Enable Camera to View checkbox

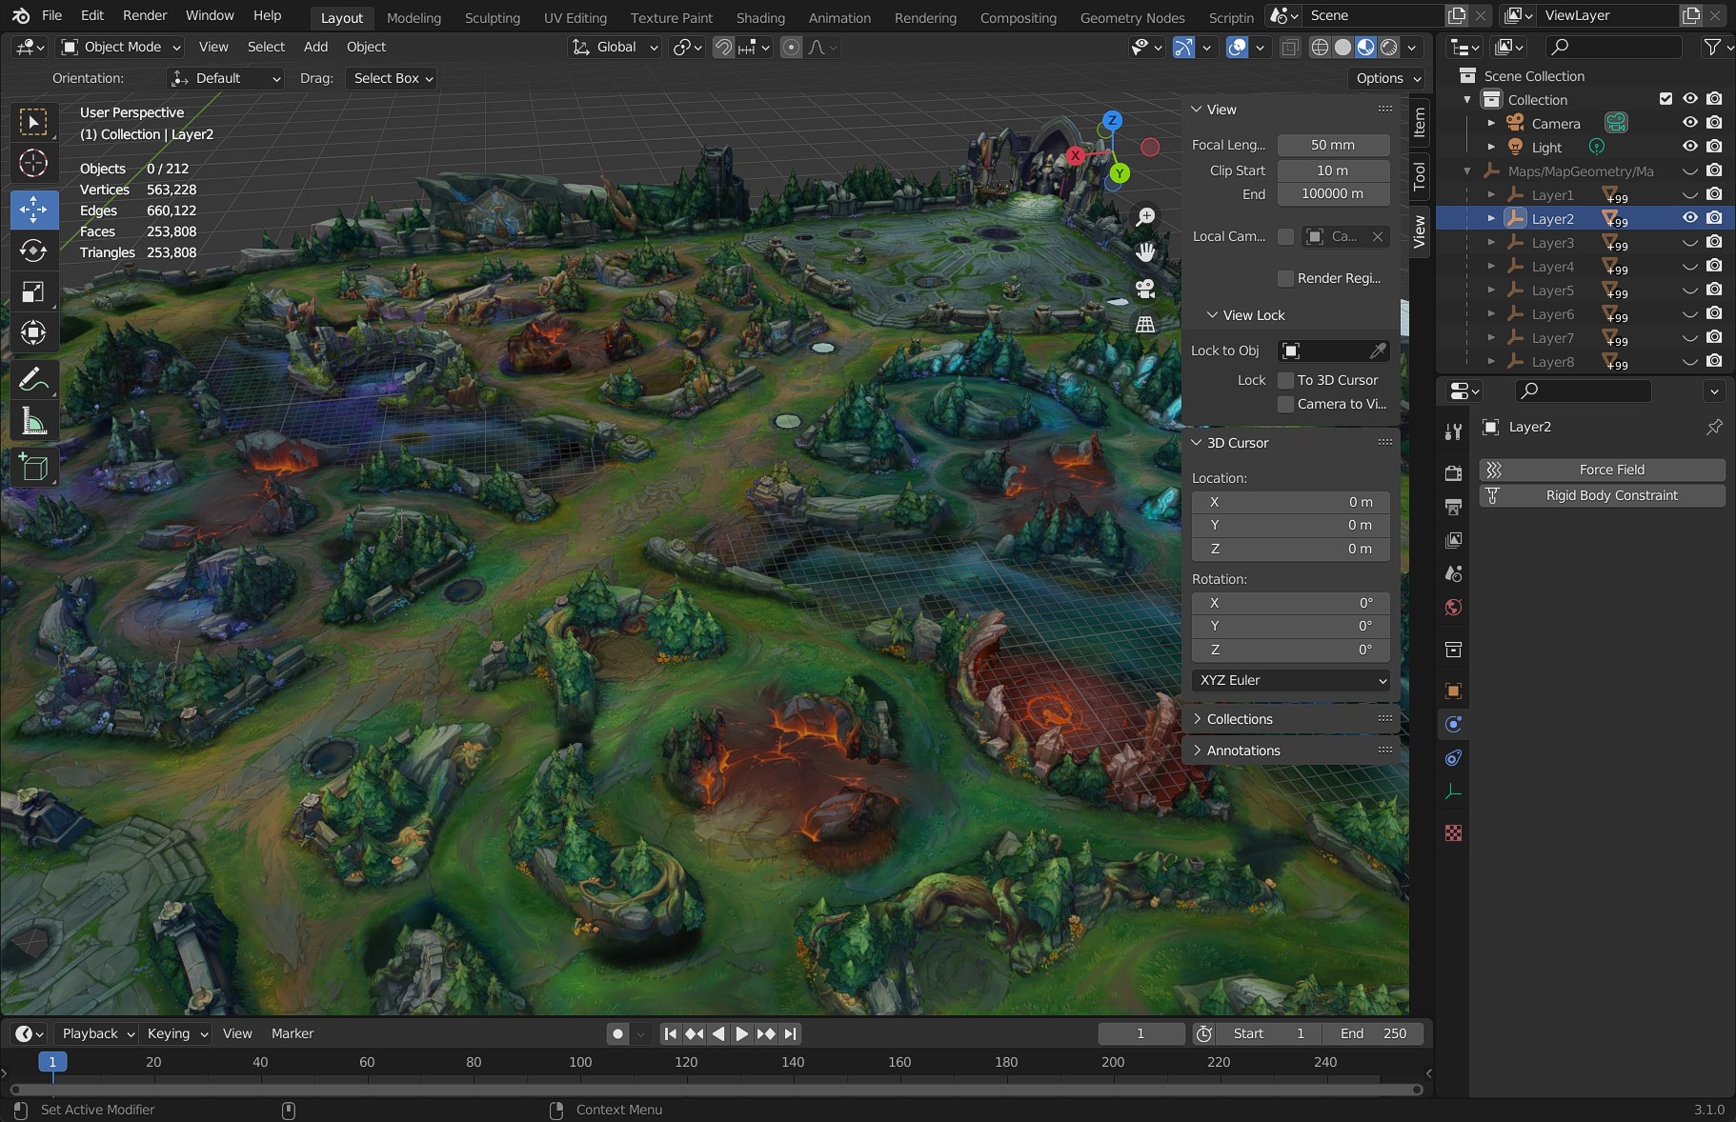click(1285, 404)
